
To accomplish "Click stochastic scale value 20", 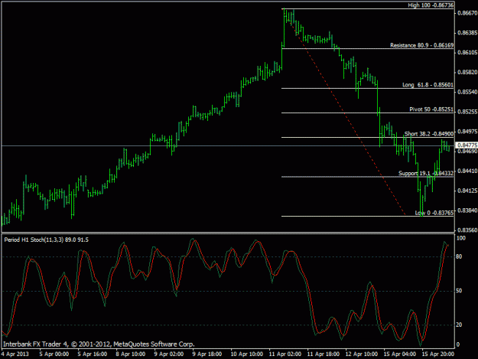I will 459,325.
